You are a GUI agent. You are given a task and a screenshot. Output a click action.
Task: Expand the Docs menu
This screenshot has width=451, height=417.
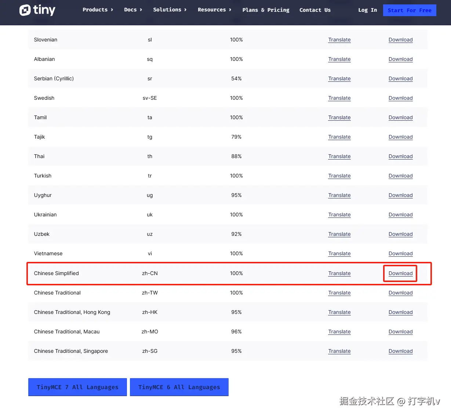click(x=133, y=10)
